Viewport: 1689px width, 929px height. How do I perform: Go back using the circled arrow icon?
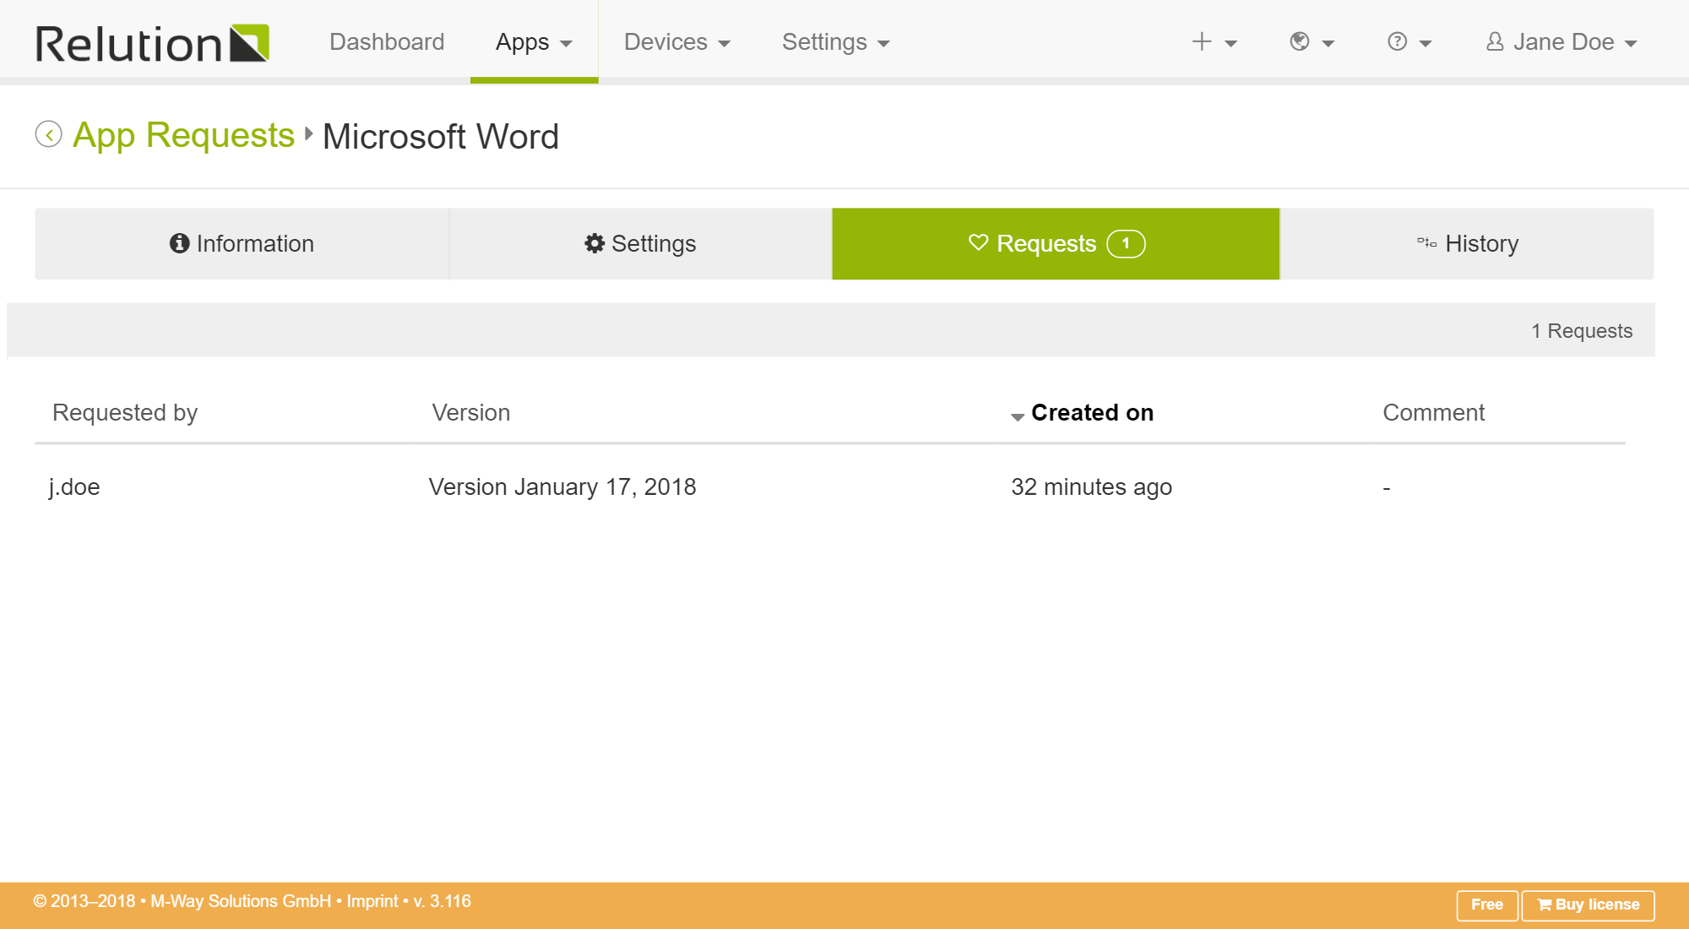pos(49,134)
